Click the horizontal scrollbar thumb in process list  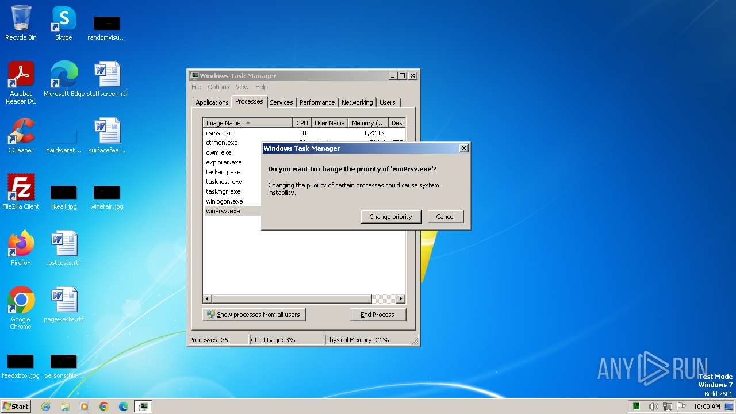tap(292, 299)
